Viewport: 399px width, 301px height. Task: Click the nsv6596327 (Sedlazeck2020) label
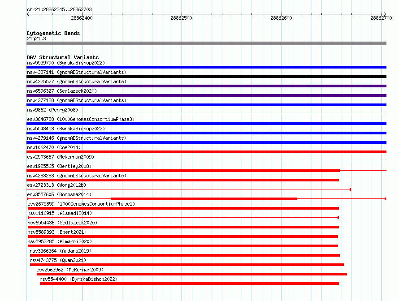pos(62,91)
